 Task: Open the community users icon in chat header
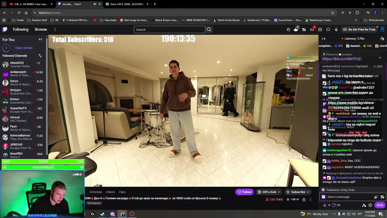(382, 39)
